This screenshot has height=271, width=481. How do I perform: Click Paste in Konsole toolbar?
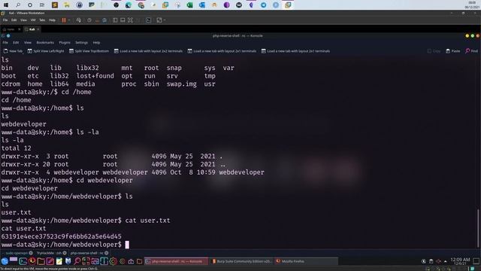click(x=452, y=51)
